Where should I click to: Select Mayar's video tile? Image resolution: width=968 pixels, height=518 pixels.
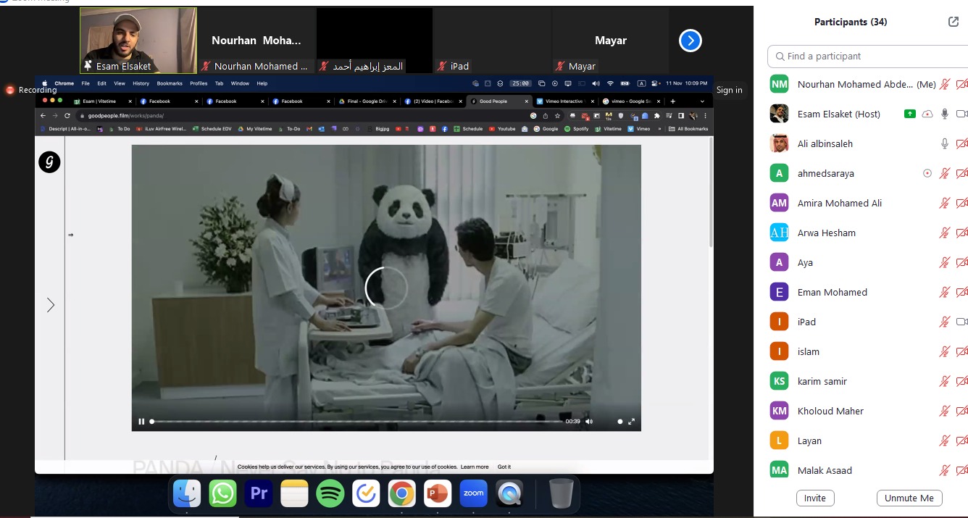tap(610, 41)
